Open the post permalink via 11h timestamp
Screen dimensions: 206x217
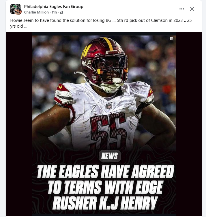(54, 12)
